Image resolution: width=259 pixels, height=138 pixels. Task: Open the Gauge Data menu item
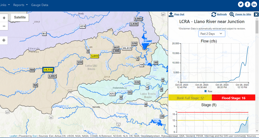pyautogui.click(x=40, y=5)
